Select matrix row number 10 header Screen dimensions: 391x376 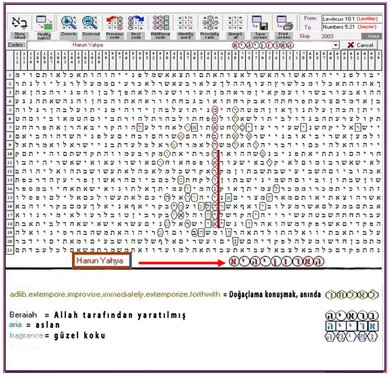[10, 154]
